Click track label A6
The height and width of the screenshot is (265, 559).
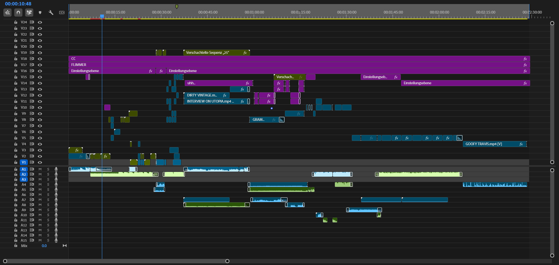[x=24, y=195]
